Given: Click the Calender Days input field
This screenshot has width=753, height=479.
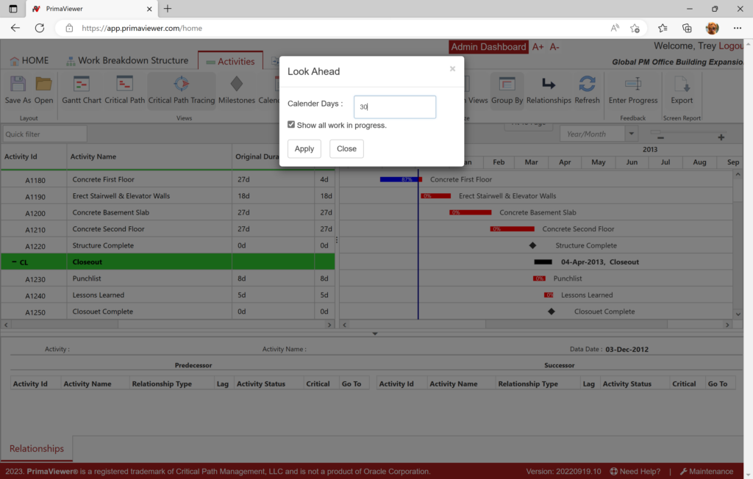Looking at the screenshot, I should 395,107.
